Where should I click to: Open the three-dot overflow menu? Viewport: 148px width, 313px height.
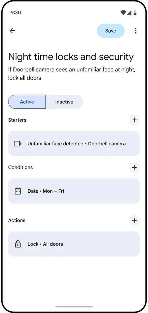(x=136, y=31)
